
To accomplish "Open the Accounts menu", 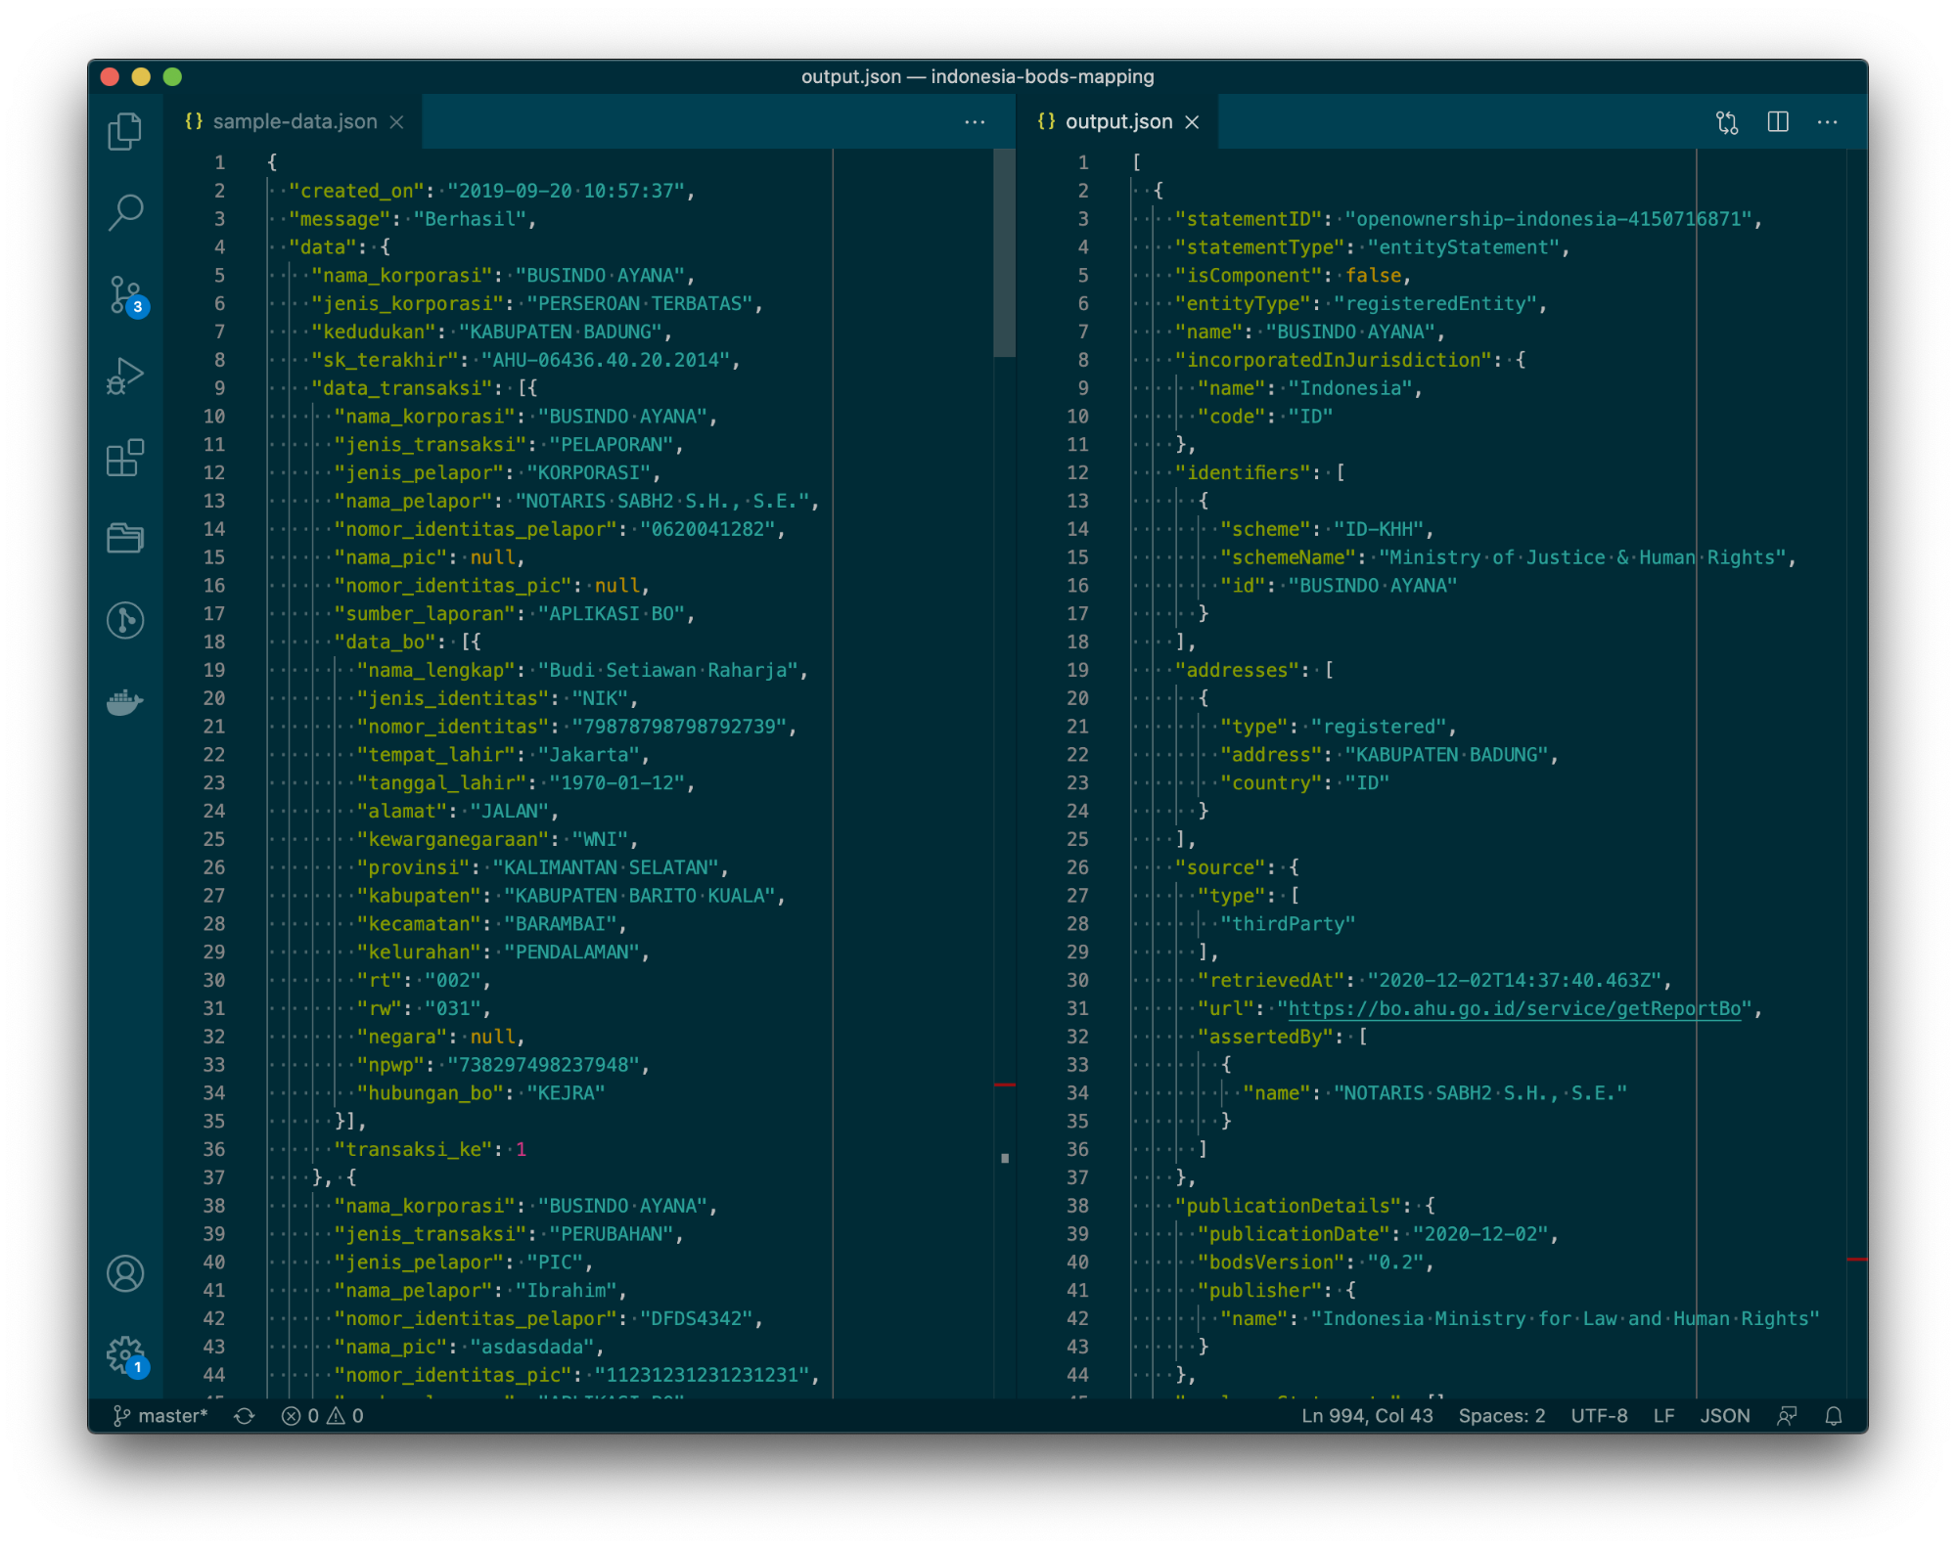I will [x=125, y=1273].
